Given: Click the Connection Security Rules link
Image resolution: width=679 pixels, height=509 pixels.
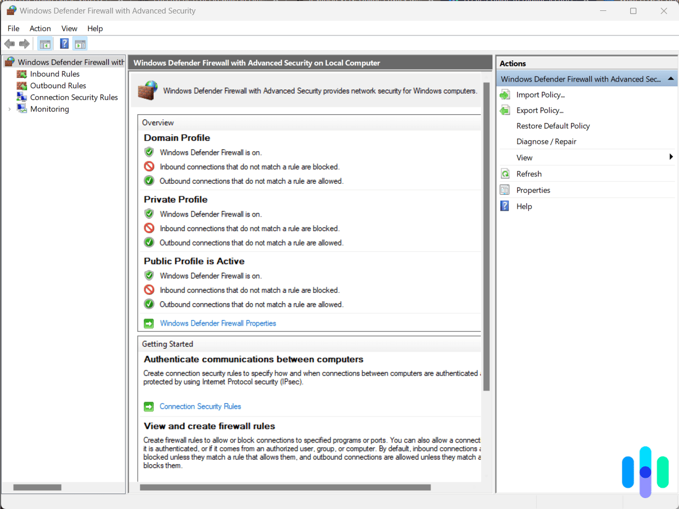Looking at the screenshot, I should coord(201,406).
